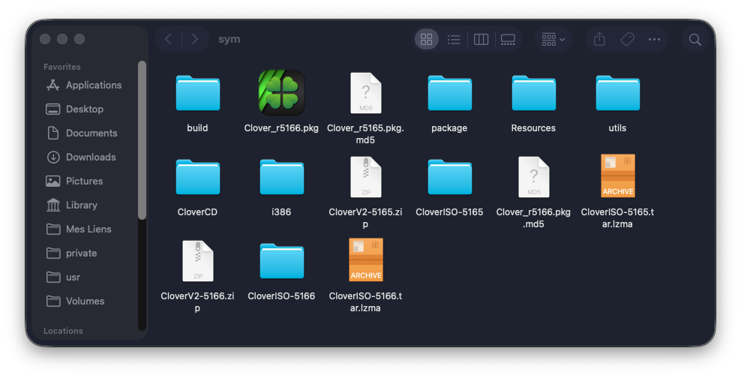
Task: Open the Group By dropdown
Action: click(553, 39)
